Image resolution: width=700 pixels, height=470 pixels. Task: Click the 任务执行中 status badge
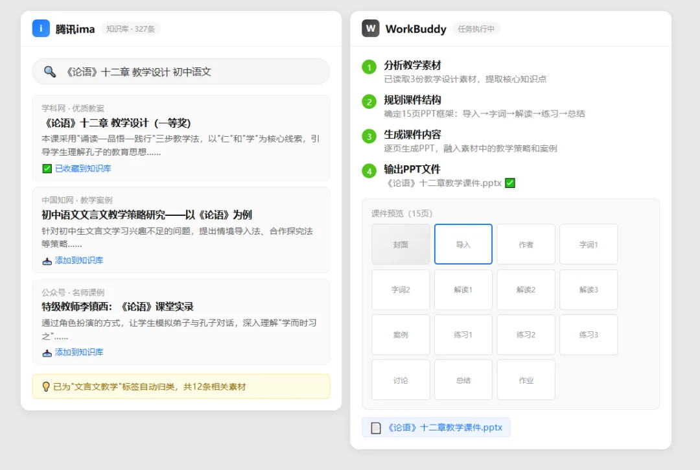(476, 29)
